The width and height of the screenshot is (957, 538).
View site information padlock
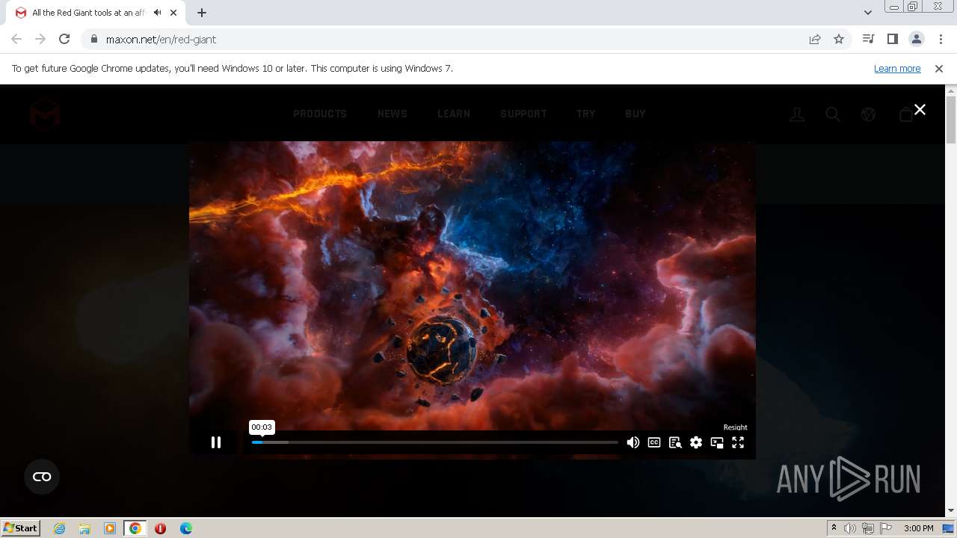(x=93, y=40)
